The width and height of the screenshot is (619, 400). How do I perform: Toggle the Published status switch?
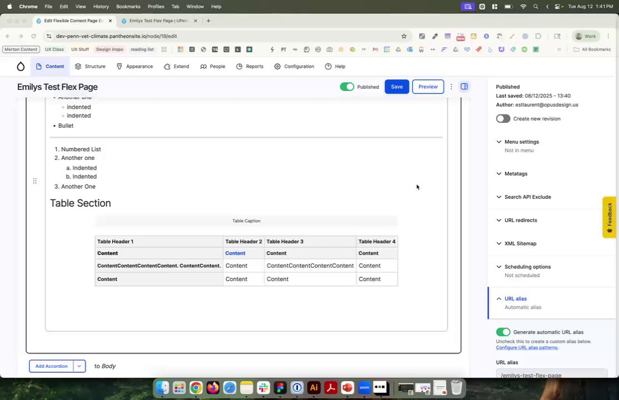point(347,87)
